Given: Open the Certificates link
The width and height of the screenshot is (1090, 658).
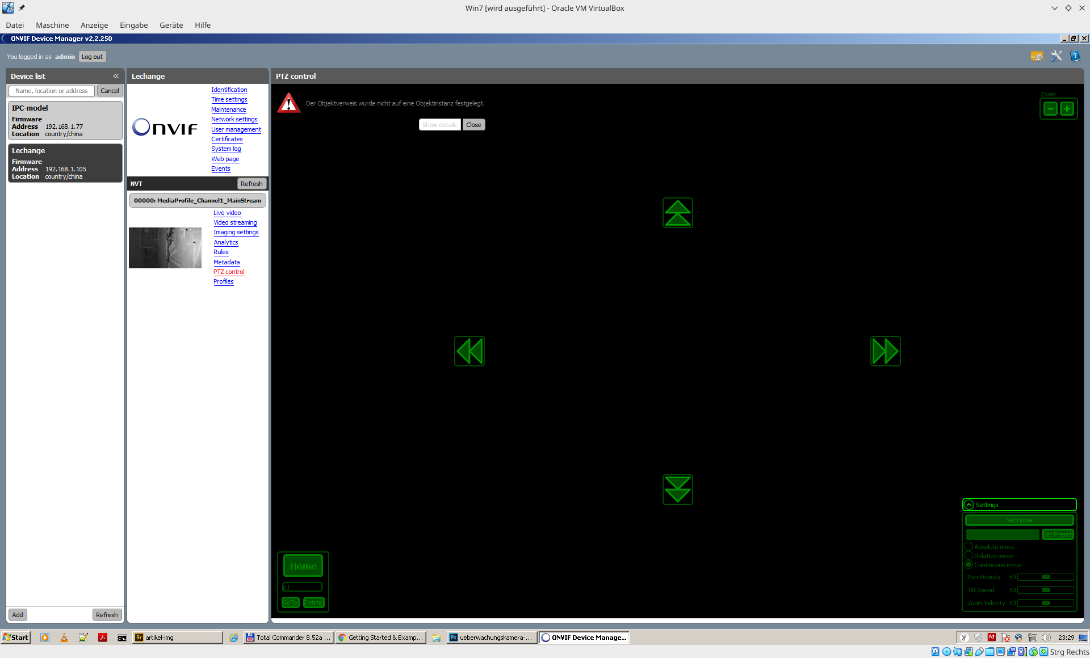Looking at the screenshot, I should coord(227,139).
